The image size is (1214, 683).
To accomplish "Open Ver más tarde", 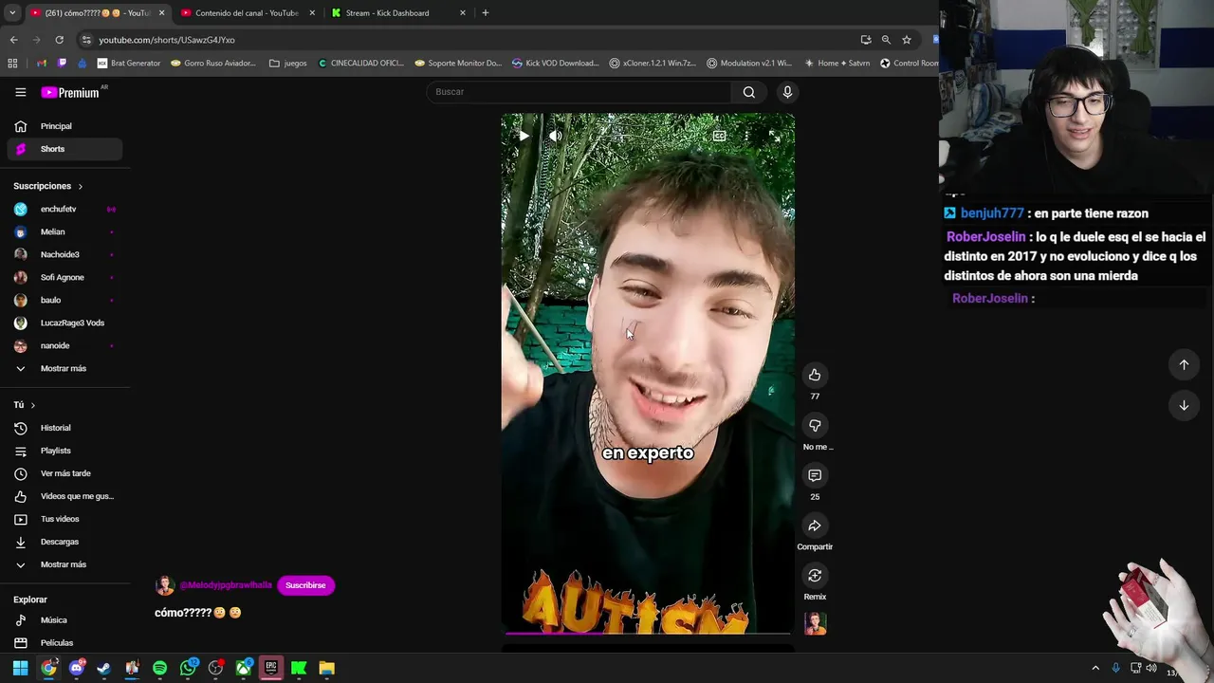I will [64, 473].
